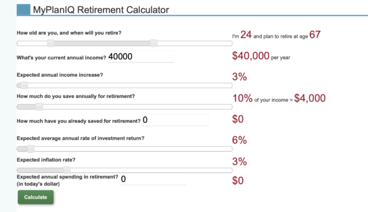Click the investment return rate slider handle
The width and height of the screenshot is (368, 212).
[30, 149]
